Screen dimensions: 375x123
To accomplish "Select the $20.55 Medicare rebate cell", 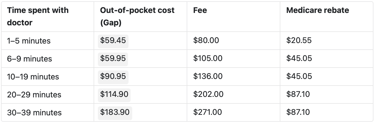I will [299, 41].
